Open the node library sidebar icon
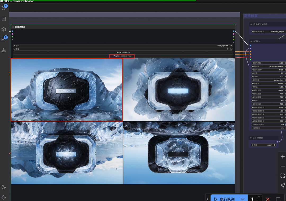 click(x=4, y=19)
